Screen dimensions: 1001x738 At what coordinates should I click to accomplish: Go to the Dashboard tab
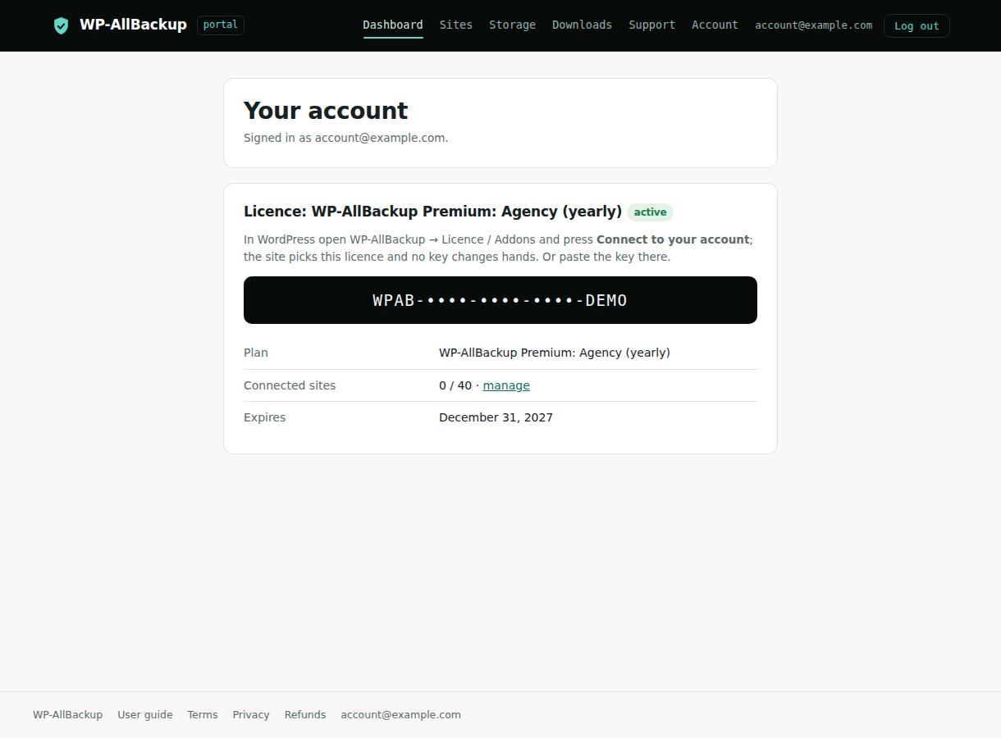coord(393,25)
